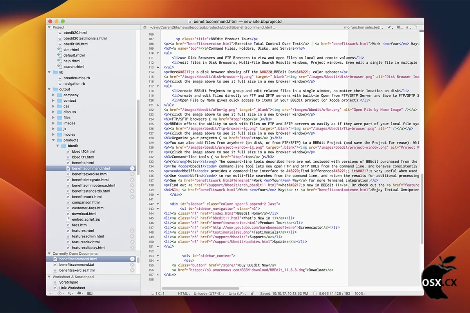Open the file path dropdown in navigation bar
Image resolution: width=470 pixels, height=313 pixels.
point(212,27)
